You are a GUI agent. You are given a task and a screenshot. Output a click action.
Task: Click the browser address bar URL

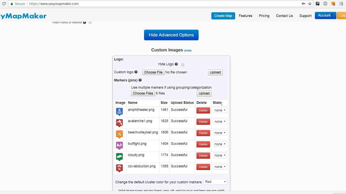(54, 4)
